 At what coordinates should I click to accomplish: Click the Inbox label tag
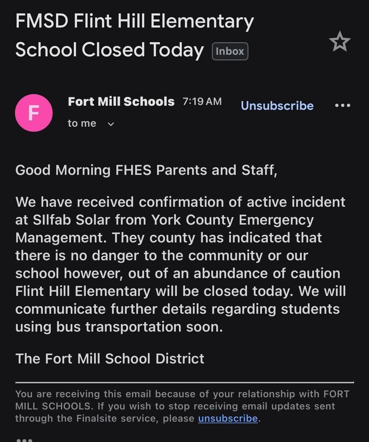(x=230, y=51)
